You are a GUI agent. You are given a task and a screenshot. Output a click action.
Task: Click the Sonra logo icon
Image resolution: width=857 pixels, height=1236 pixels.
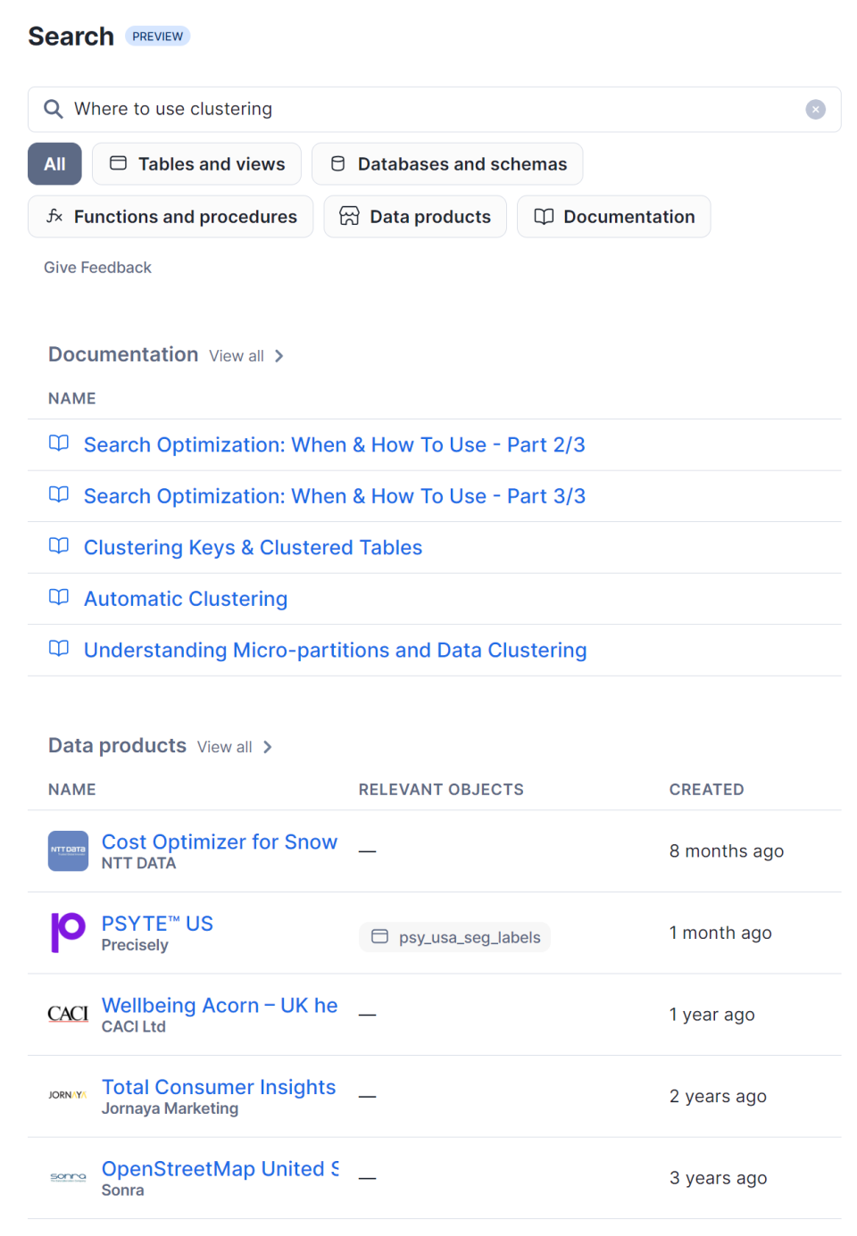click(68, 1177)
